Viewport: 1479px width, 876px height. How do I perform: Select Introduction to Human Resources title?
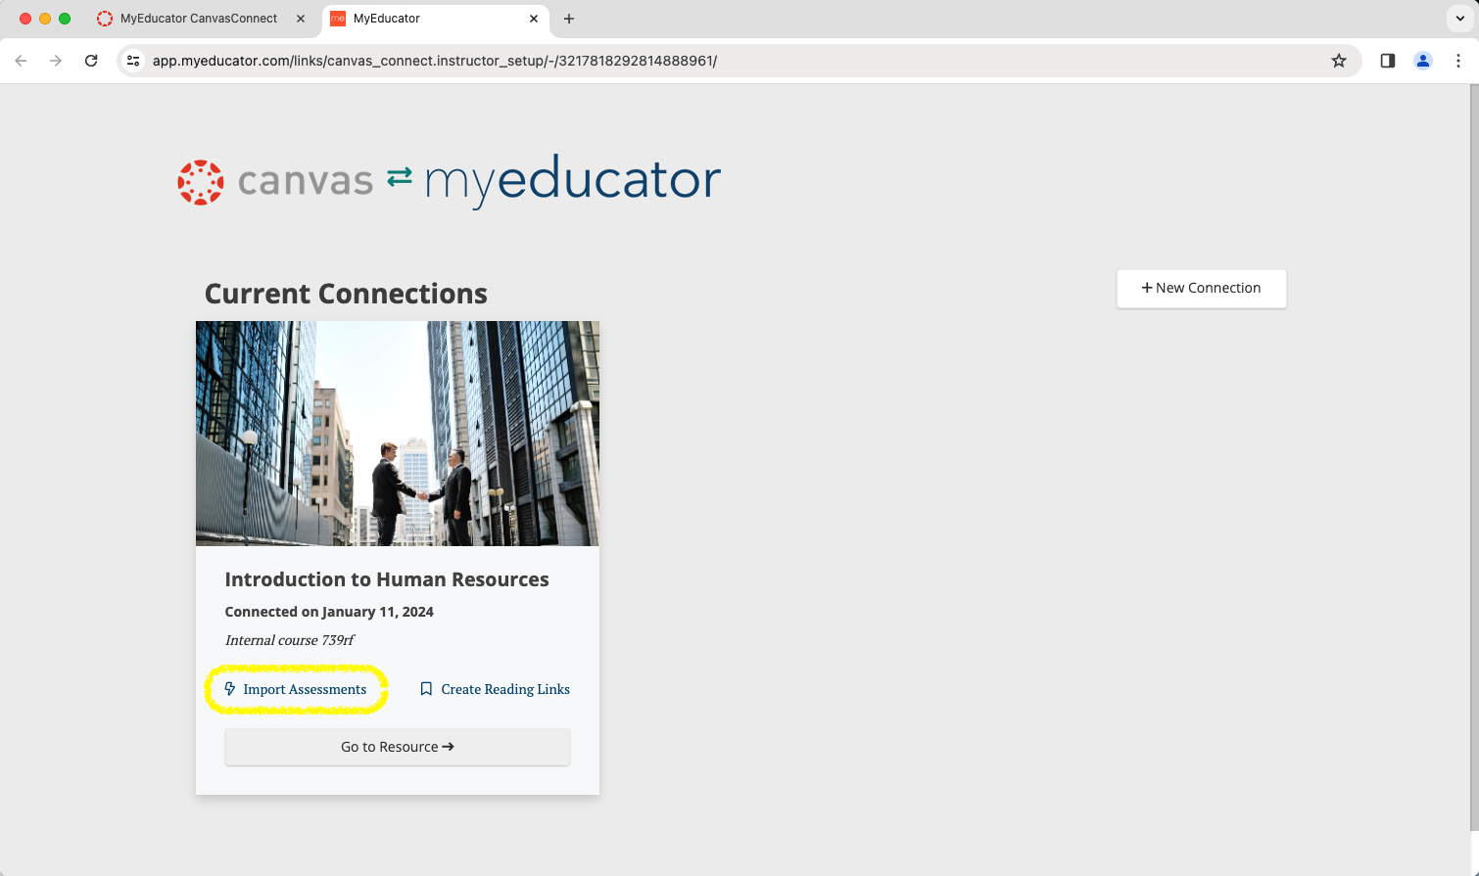(x=387, y=579)
